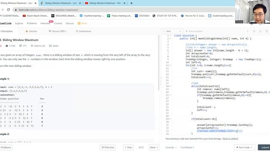Open the Socket backlog tuni bookmark
The image size is (270, 152).
[x=221, y=16]
